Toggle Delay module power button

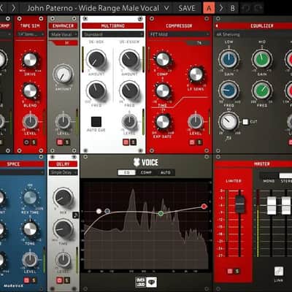[x=60, y=280]
